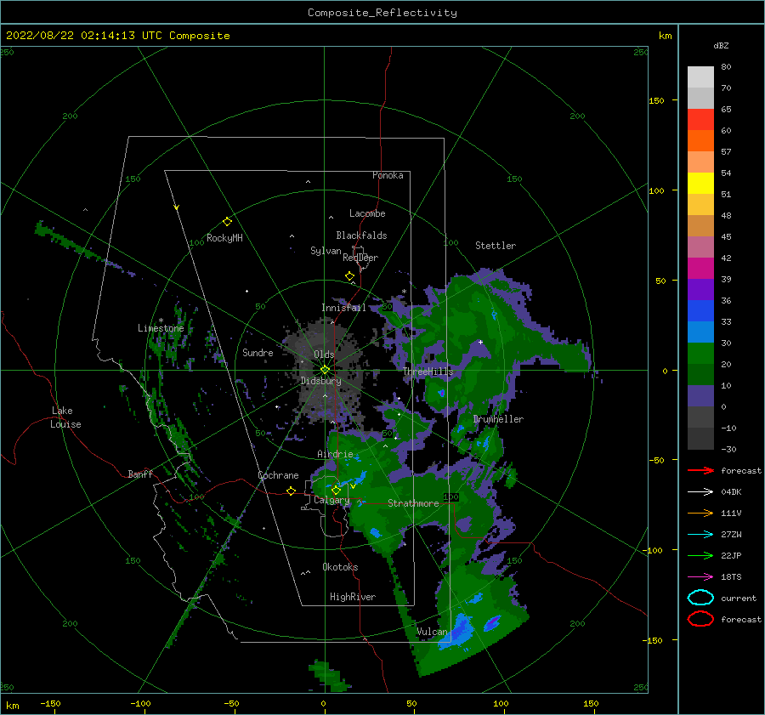Image resolution: width=765 pixels, height=715 pixels.
Task: Click the 'RedDeer' city label
Action: click(x=360, y=258)
